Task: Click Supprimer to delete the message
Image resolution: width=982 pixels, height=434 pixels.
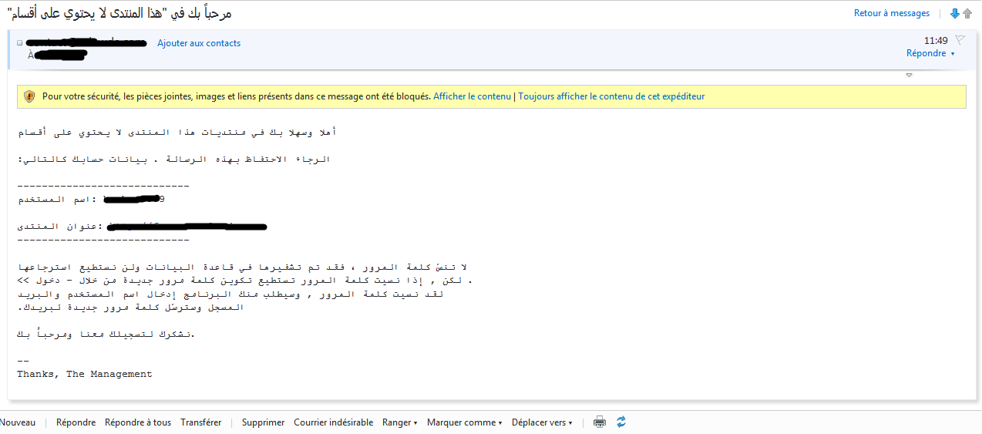Action: pyautogui.click(x=263, y=422)
